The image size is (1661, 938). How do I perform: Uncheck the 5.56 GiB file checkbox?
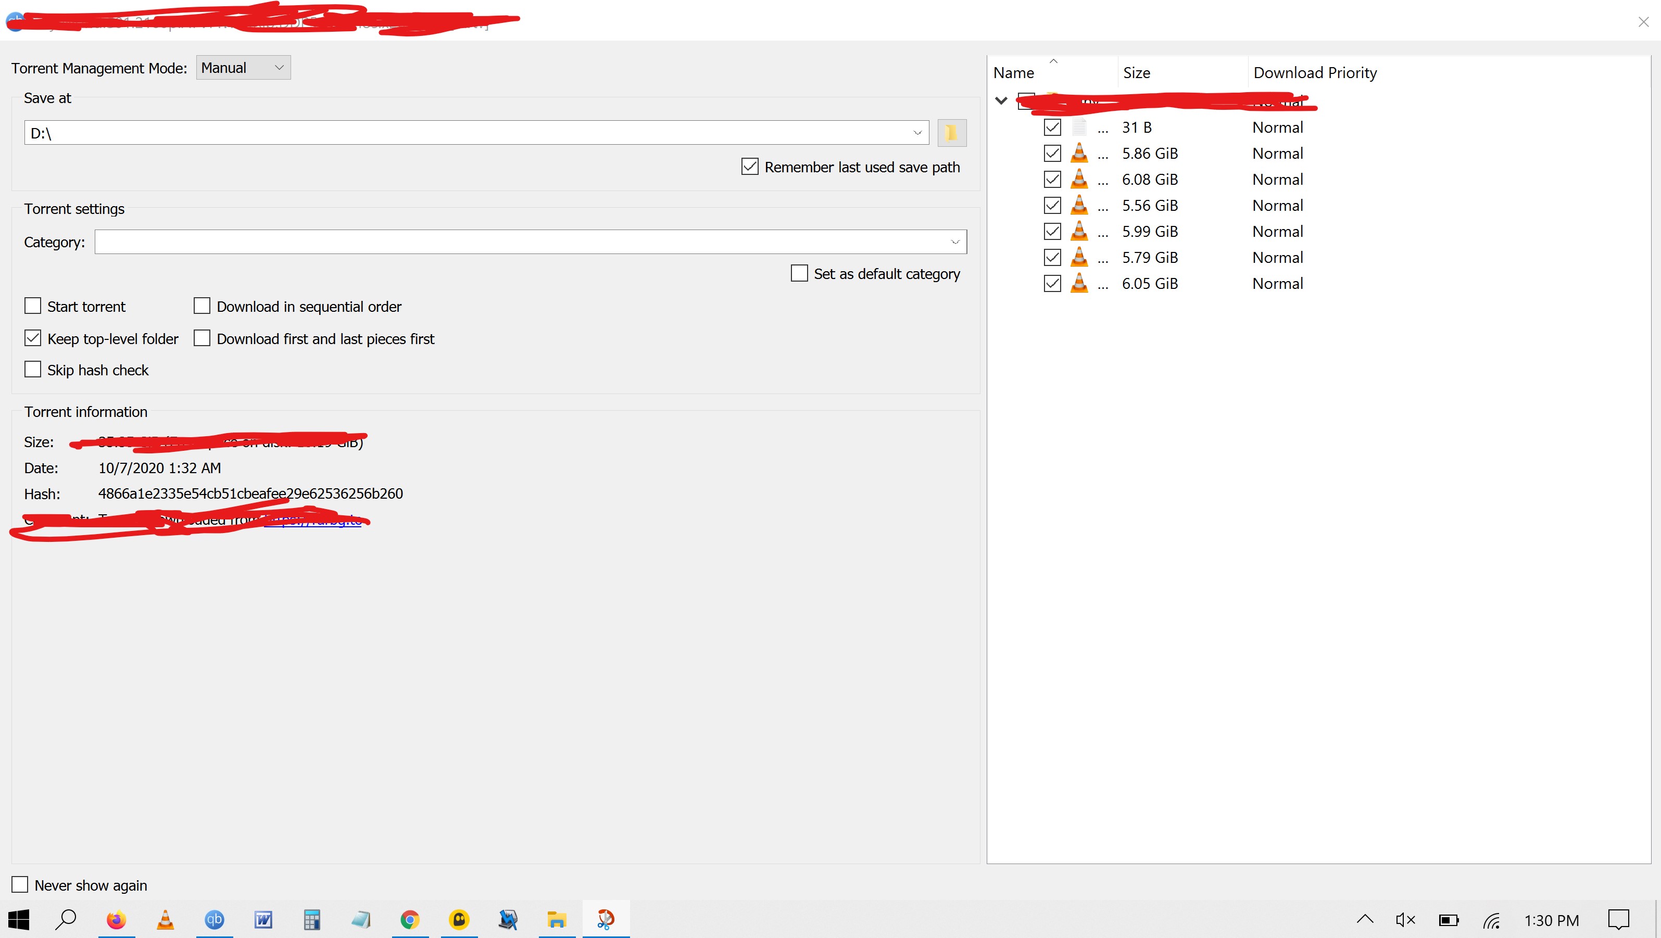click(1052, 205)
